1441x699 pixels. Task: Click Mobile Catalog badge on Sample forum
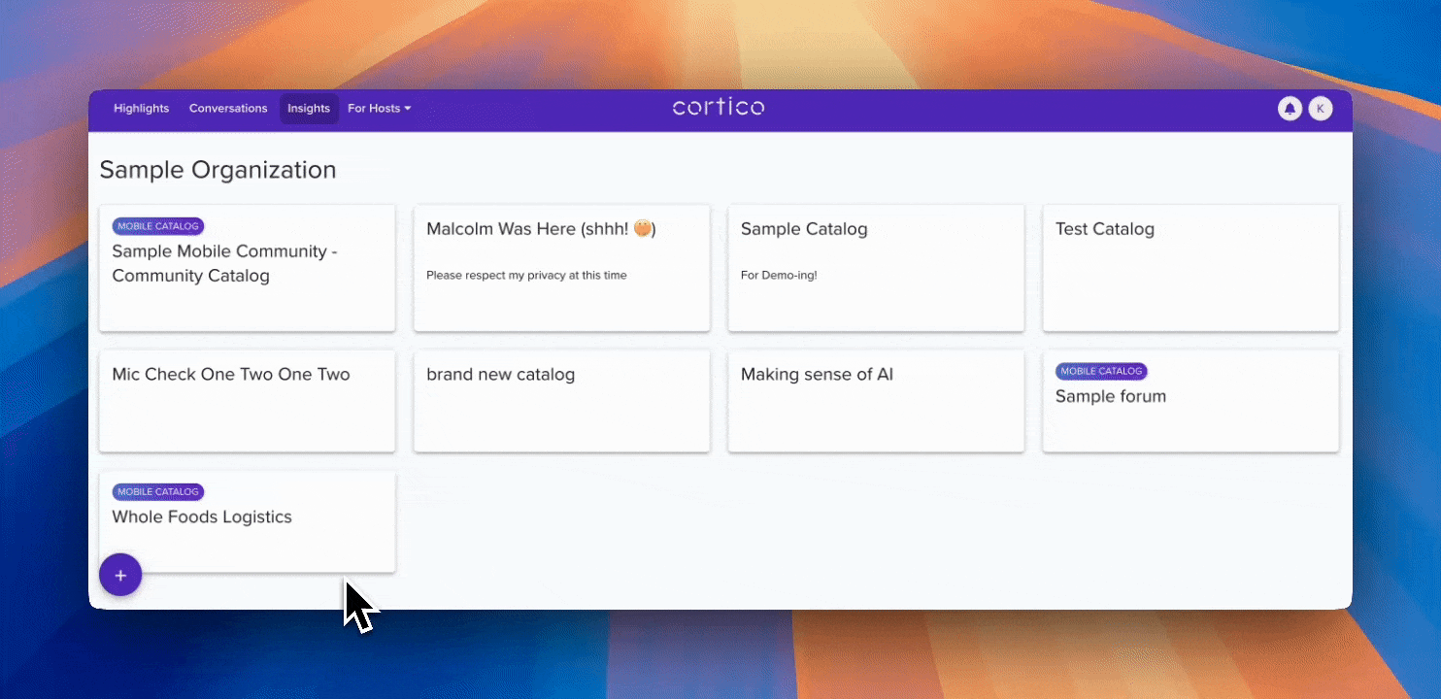pyautogui.click(x=1101, y=371)
